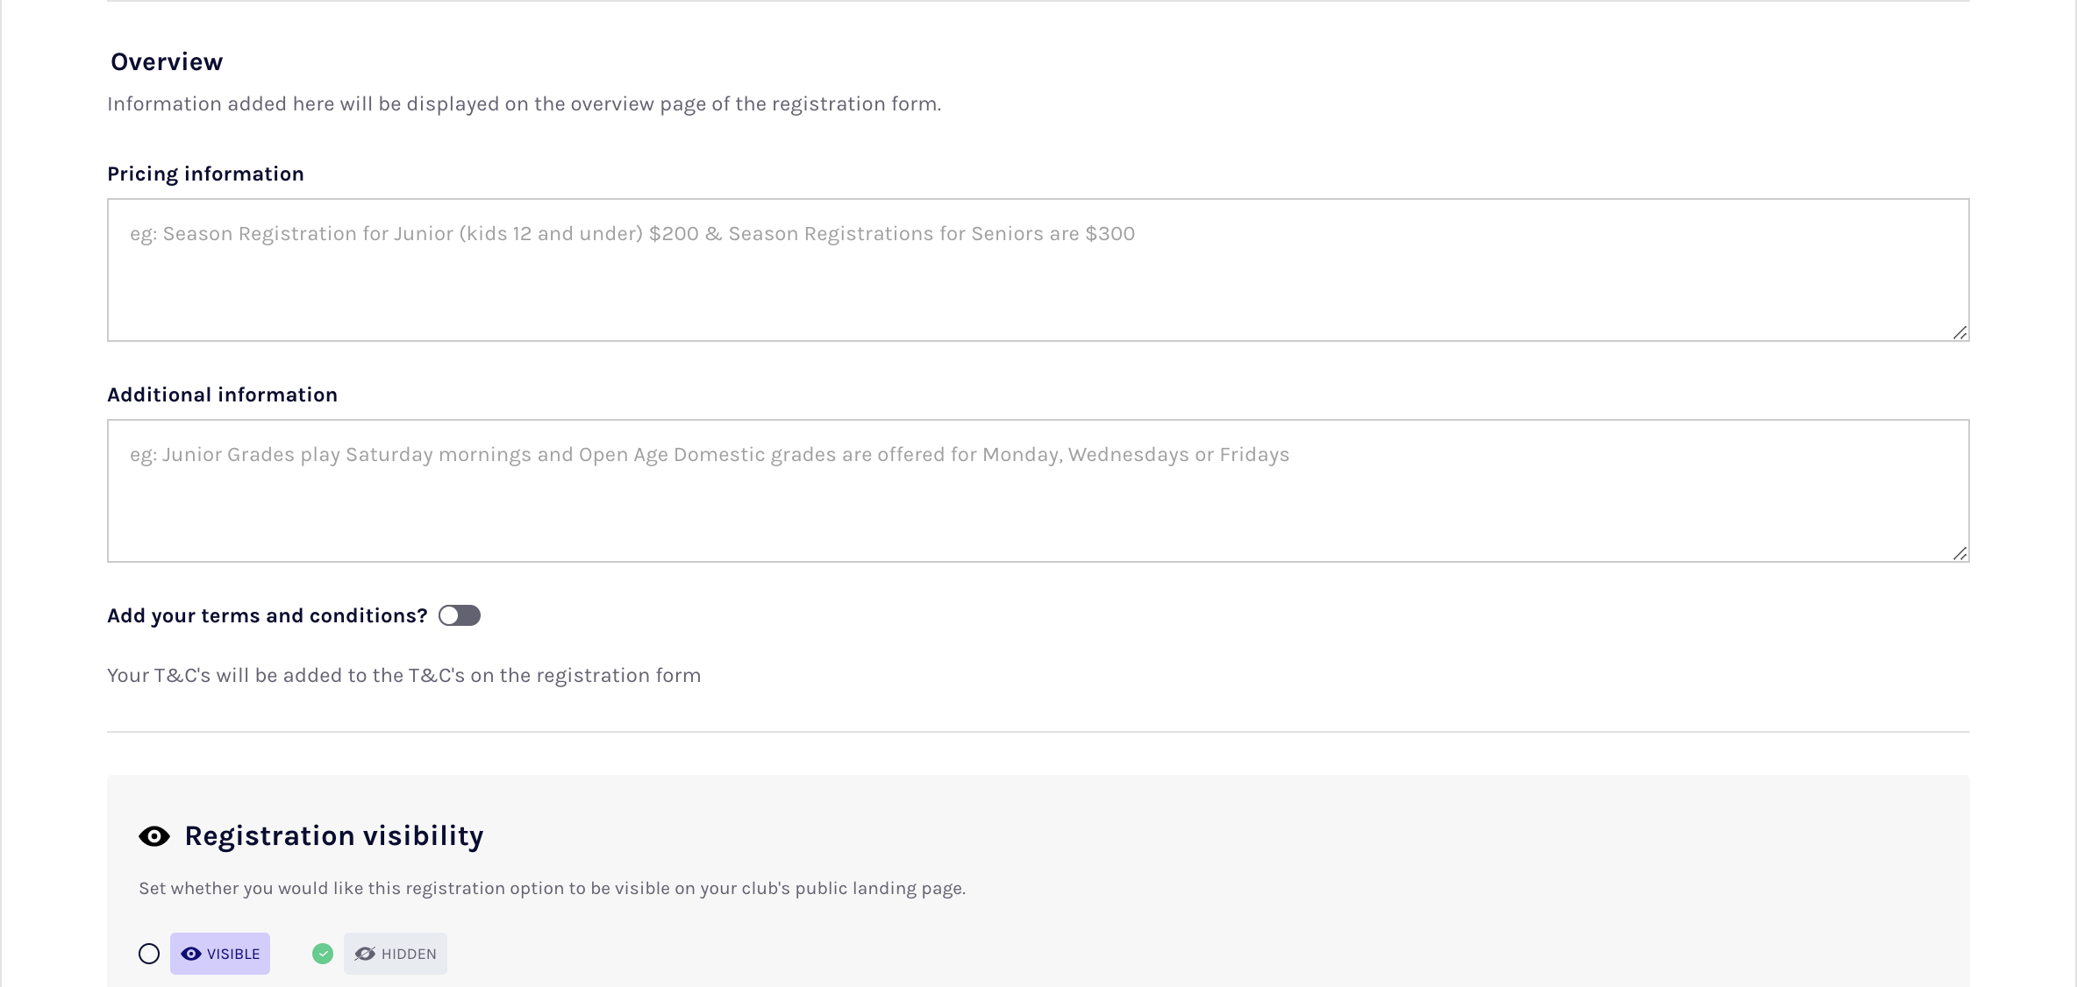Click the crossed-eye icon inside the HIDDEN badge
The image size is (2077, 987).
coord(365,954)
